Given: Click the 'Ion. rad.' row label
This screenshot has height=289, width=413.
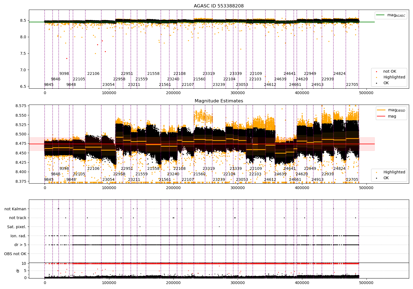Looking at the screenshot, I should click(x=18, y=236).
